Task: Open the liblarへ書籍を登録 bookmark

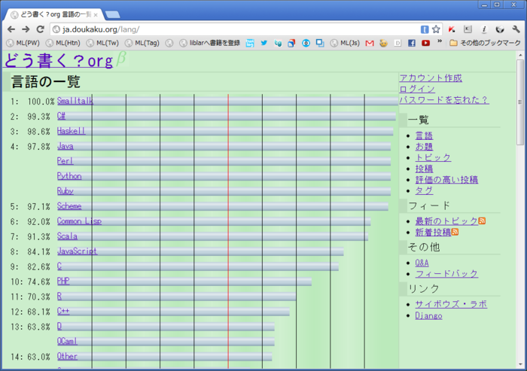Action: [210, 43]
